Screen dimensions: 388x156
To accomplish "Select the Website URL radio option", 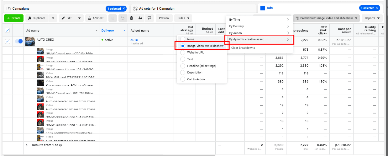I will click(x=183, y=53).
